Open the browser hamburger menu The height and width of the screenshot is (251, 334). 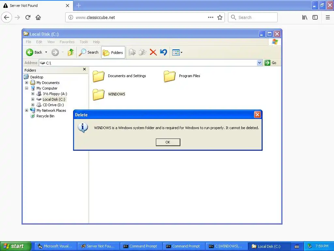coord(328,17)
